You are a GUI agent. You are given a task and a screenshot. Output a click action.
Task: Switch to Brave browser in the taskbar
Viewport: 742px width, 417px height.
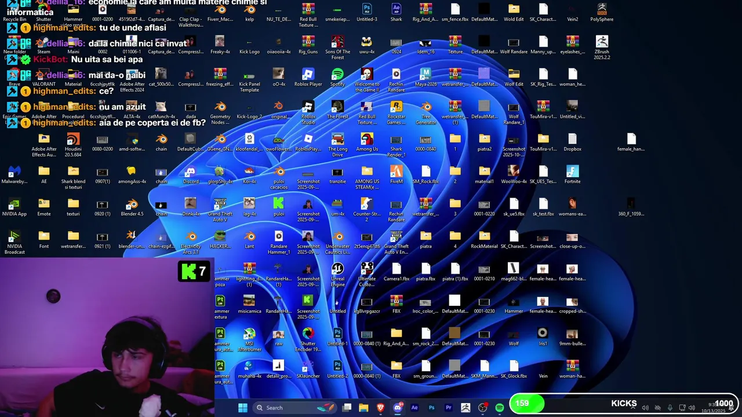coord(380,408)
